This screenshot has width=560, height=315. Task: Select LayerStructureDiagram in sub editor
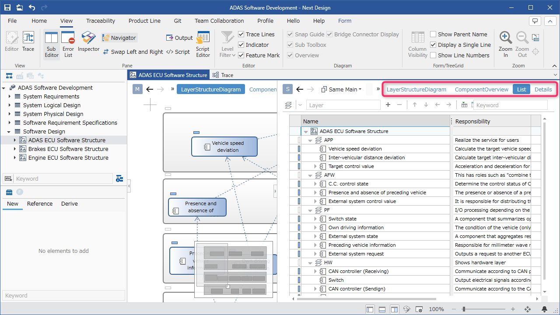point(416,89)
